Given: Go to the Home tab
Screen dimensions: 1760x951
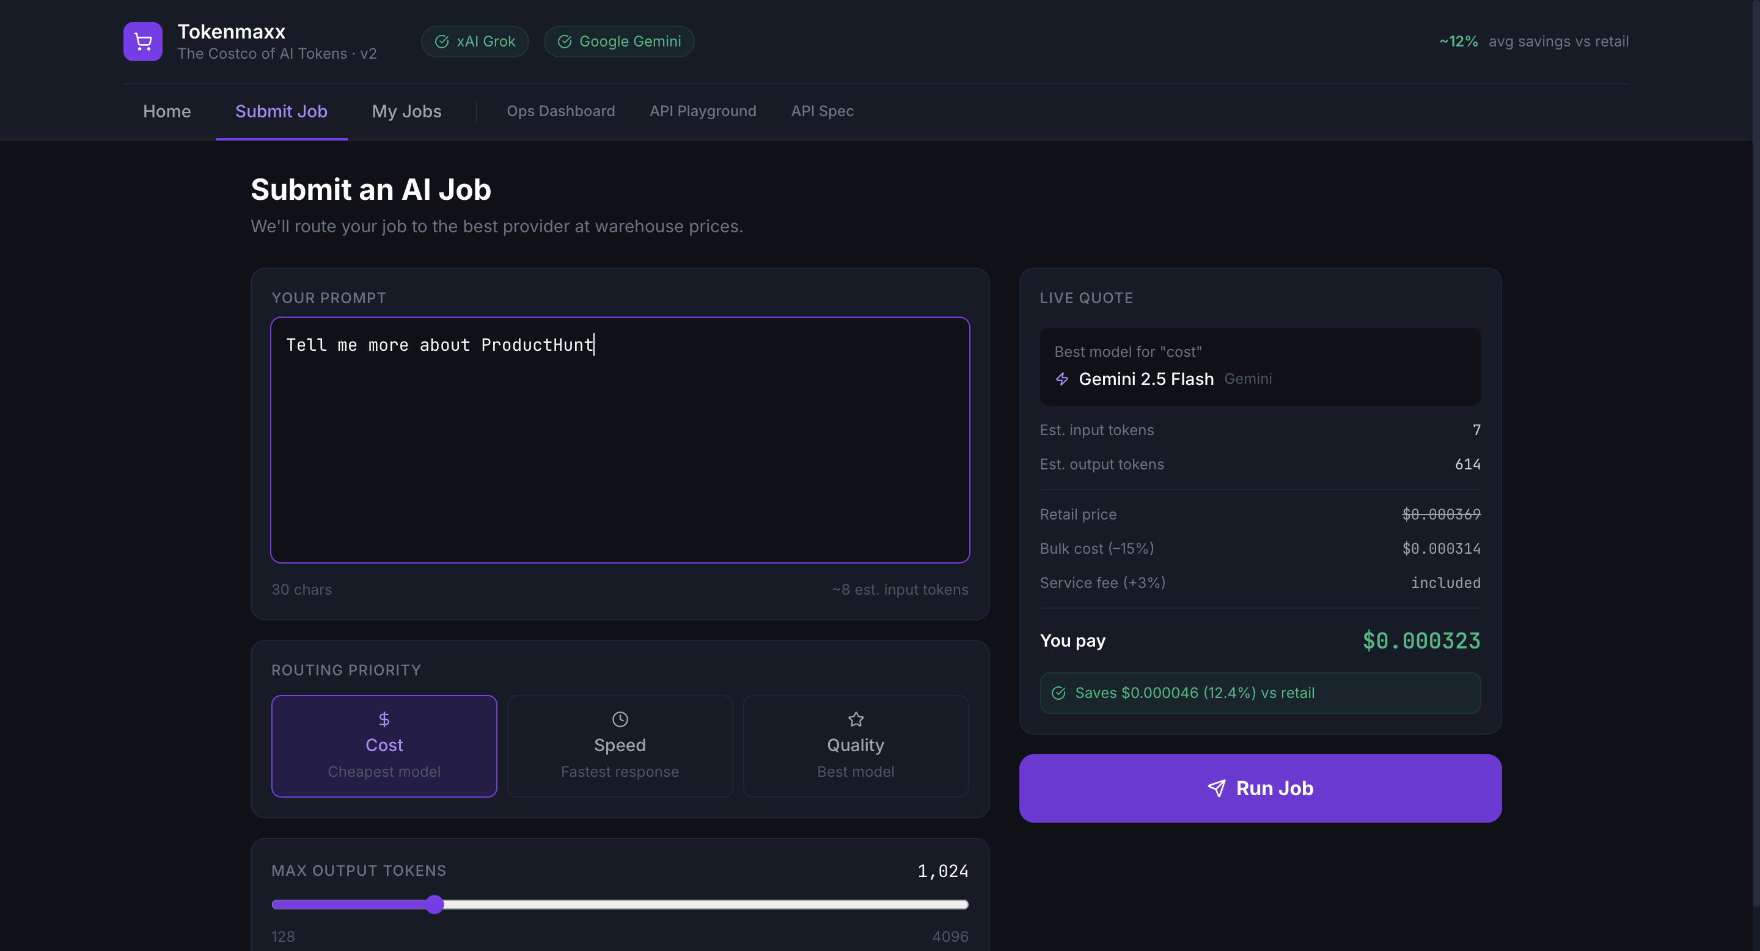Looking at the screenshot, I should click(167, 111).
